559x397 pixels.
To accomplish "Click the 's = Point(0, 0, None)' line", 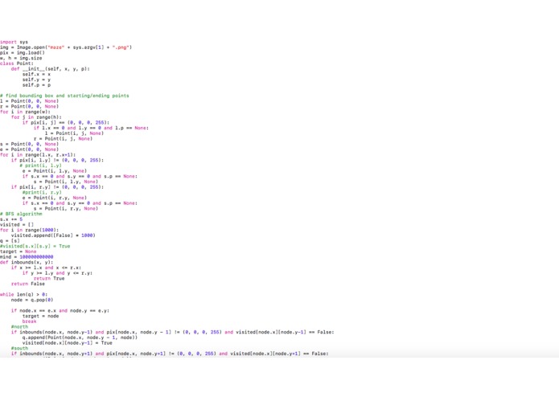I will tap(29, 144).
